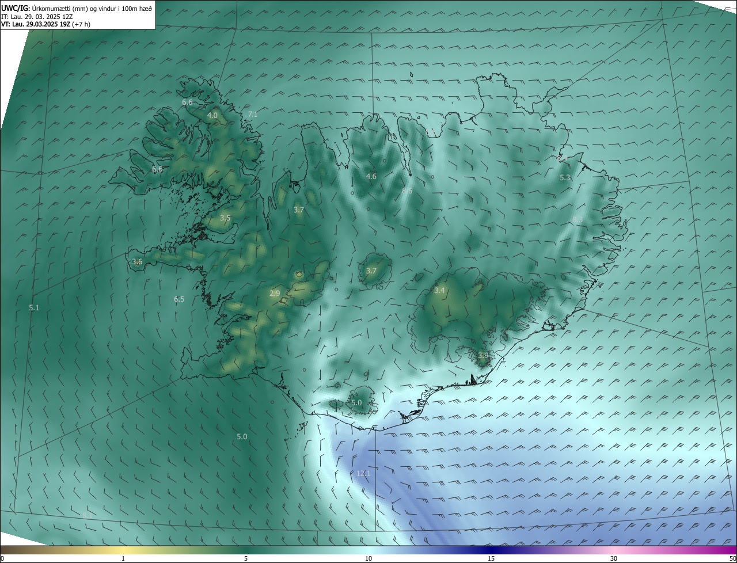
Task: Click the colorbar tick label 50
Action: coord(732,558)
